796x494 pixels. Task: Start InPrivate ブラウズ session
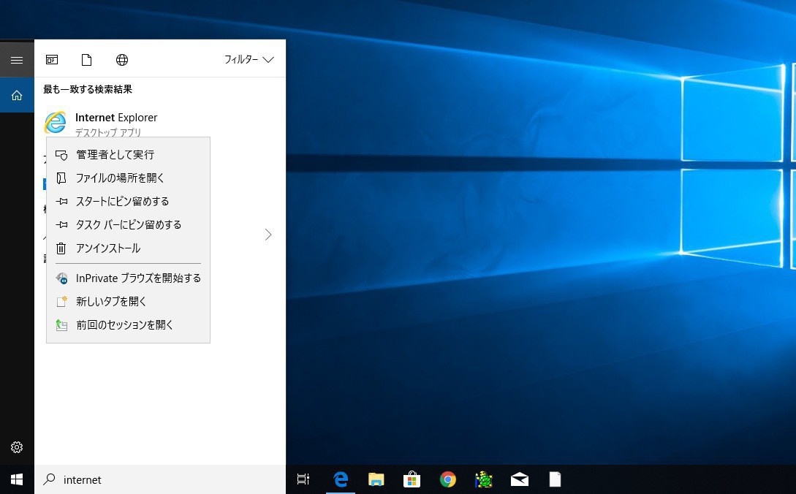coord(137,278)
